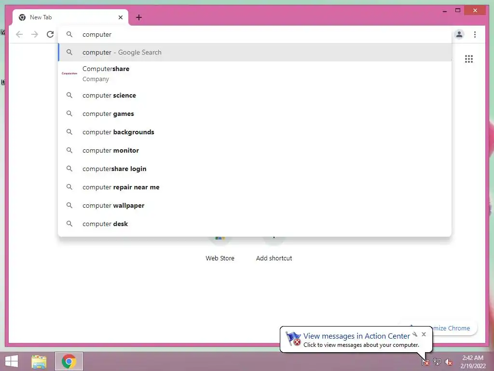Open View messages in Action Center
Image resolution: width=494 pixels, height=371 pixels.
pyautogui.click(x=357, y=336)
